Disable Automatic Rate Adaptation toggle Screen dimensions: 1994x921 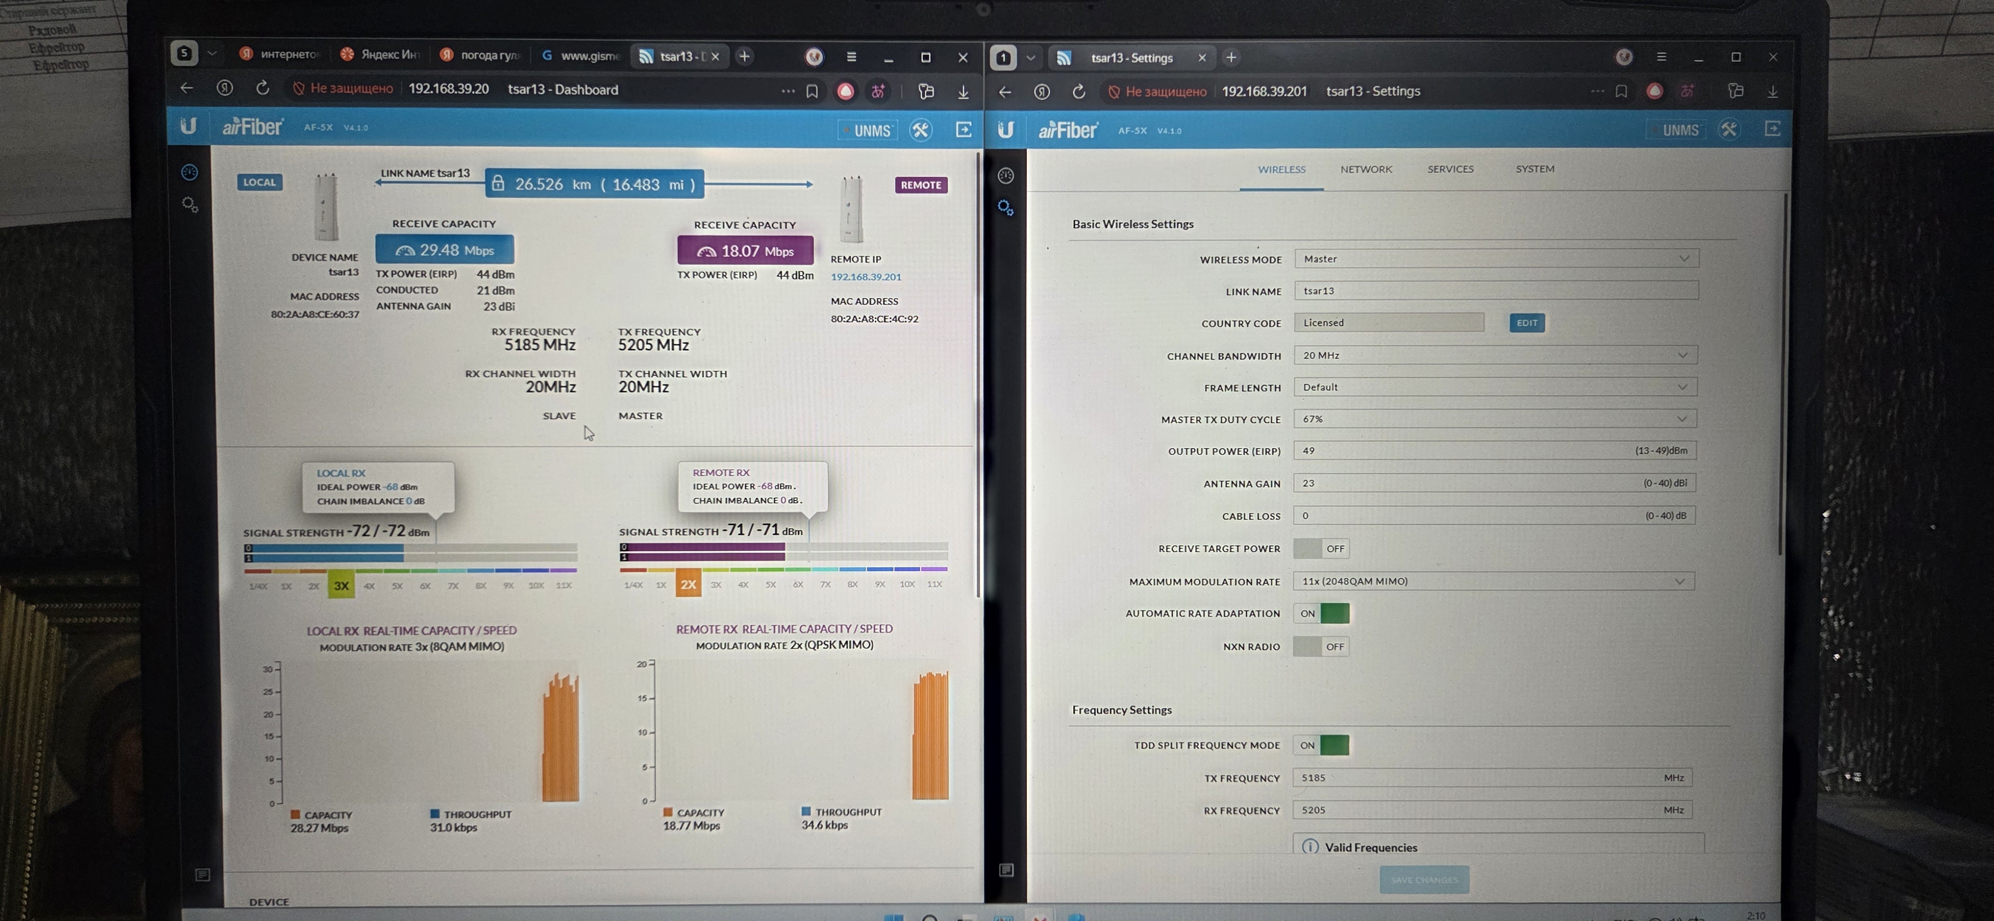[1321, 614]
